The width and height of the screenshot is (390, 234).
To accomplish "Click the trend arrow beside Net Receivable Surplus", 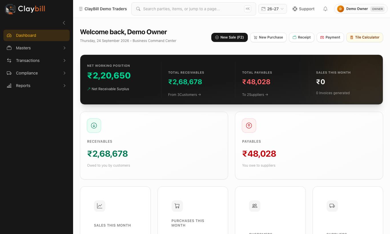I will coord(89,89).
